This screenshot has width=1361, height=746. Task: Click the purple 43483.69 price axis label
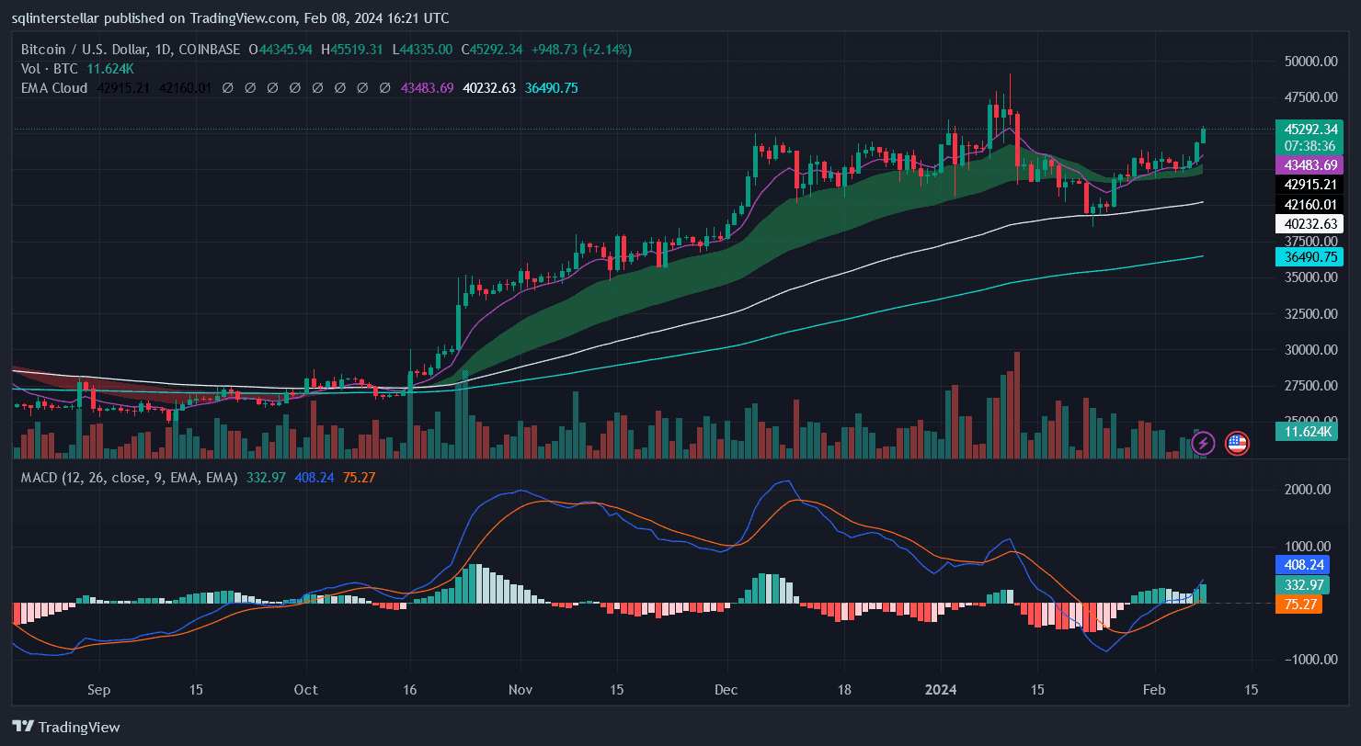tap(1310, 165)
